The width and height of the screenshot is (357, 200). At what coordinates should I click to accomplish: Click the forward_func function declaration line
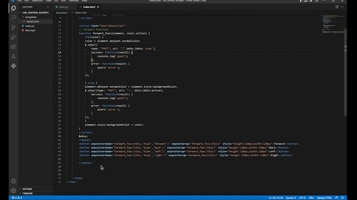coord(114,33)
